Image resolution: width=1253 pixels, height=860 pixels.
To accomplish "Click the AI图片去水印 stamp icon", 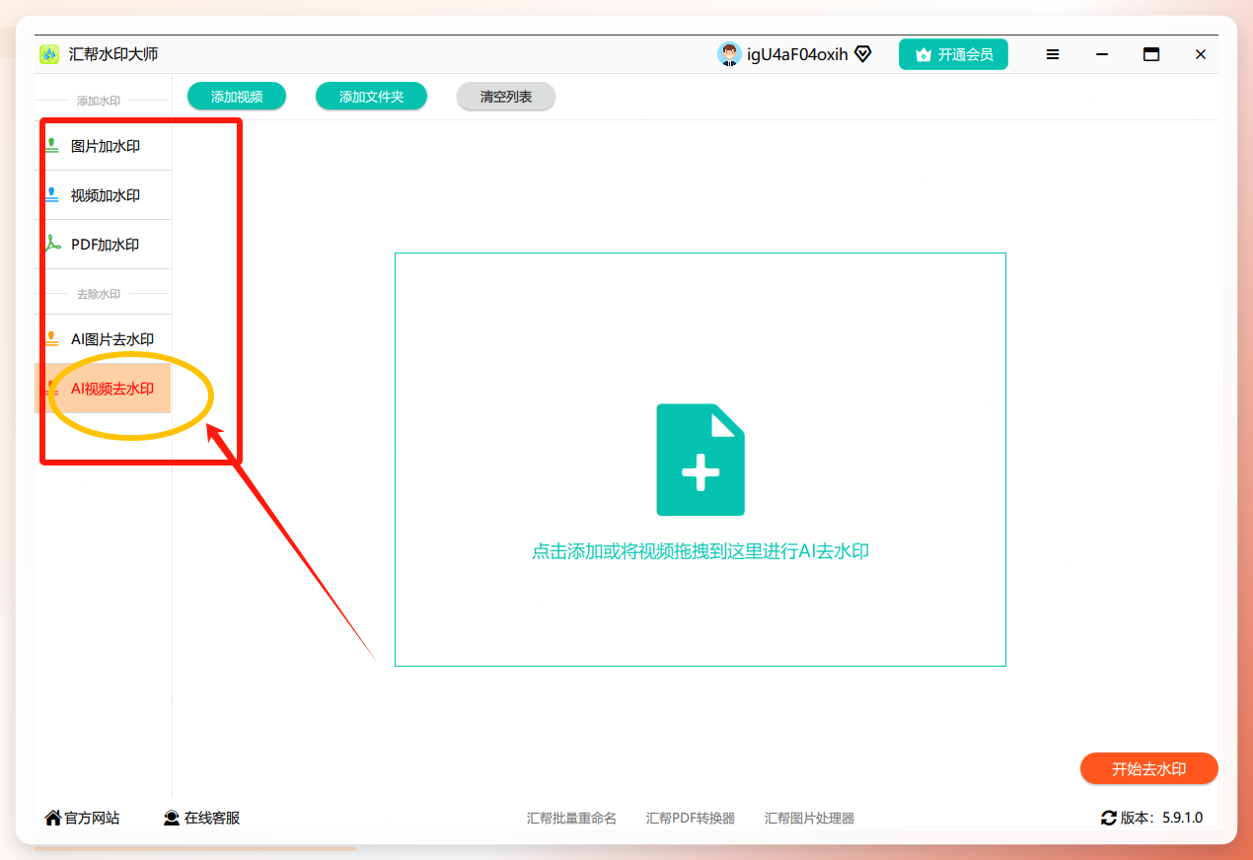I will pos(52,339).
